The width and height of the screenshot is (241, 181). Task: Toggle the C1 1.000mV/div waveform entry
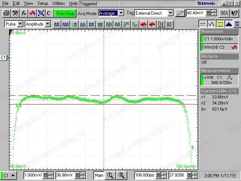[x=219, y=39]
